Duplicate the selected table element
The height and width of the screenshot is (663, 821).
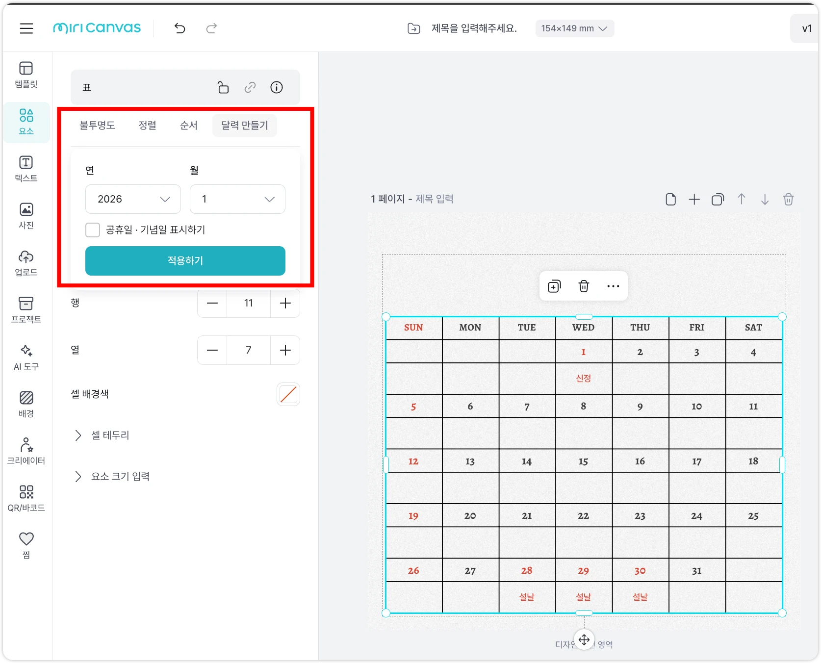(554, 286)
